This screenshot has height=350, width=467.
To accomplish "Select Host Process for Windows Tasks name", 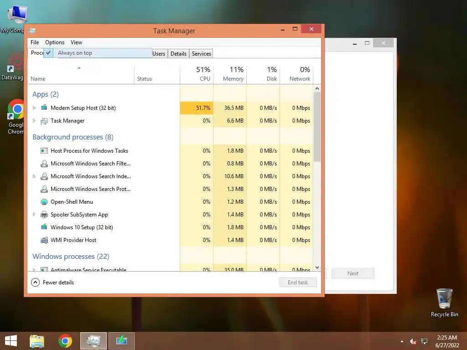I will point(89,150).
